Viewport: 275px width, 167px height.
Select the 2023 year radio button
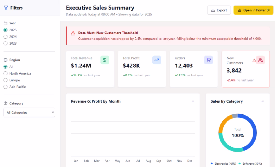pos(5,44)
